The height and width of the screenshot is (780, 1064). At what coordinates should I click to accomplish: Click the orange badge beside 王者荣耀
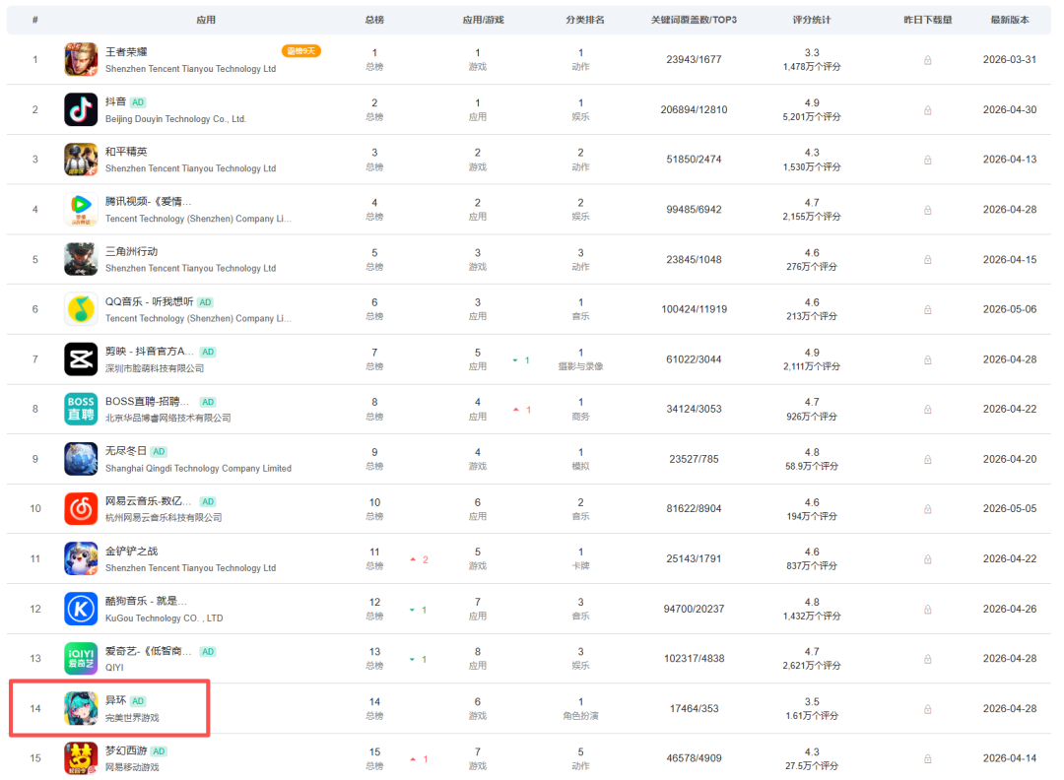(x=301, y=51)
